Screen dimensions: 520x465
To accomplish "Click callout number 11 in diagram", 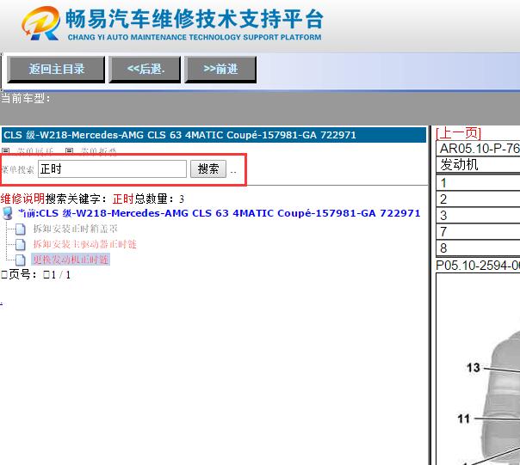I will click(x=464, y=419).
